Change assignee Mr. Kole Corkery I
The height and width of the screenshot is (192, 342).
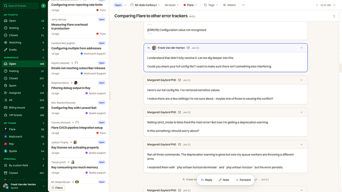pos(145,5)
